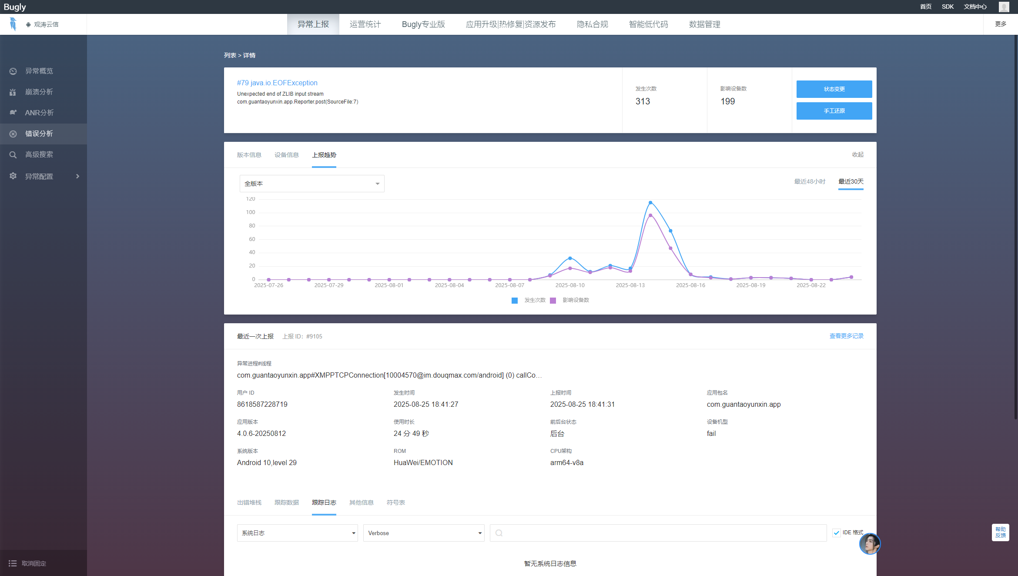Click the 异常概览 sidebar icon
The width and height of the screenshot is (1018, 576).
(x=13, y=71)
